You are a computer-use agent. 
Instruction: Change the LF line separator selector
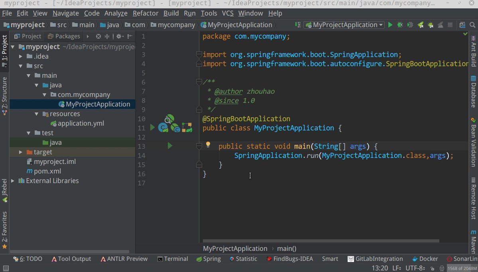pos(397,268)
